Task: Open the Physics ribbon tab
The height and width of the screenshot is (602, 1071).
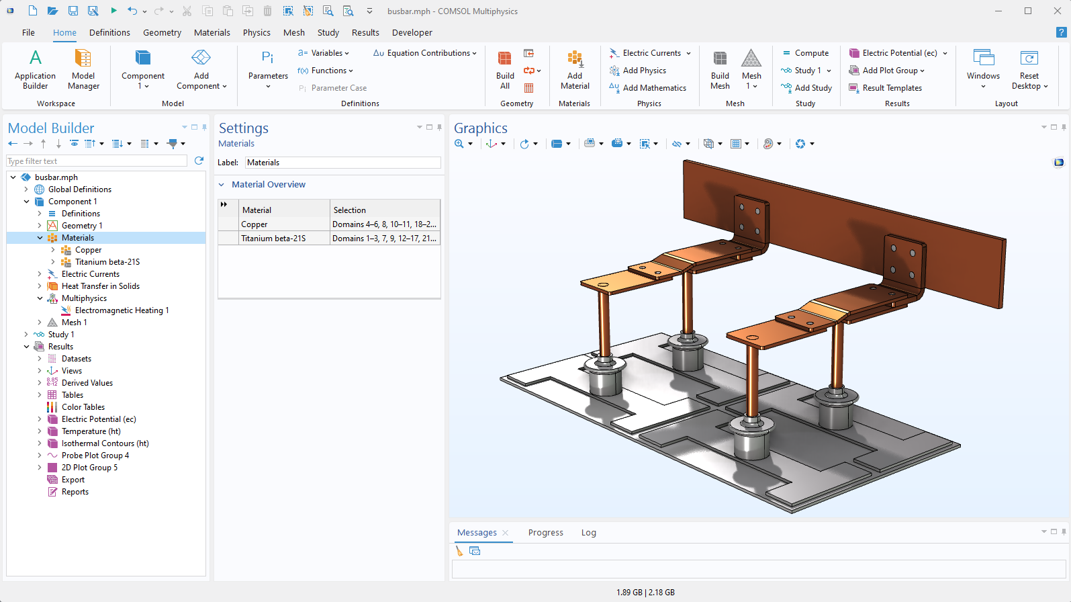Action: tap(257, 32)
